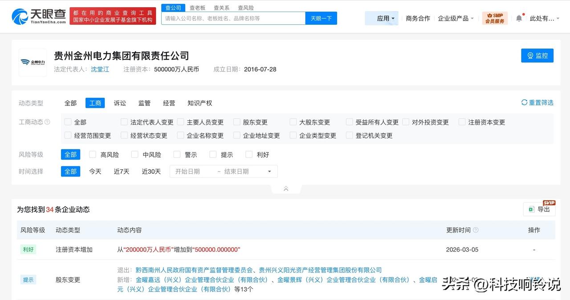This screenshot has width=570, height=300.
Task: Open the TianYanCha logo home link
Action: pos(39,16)
